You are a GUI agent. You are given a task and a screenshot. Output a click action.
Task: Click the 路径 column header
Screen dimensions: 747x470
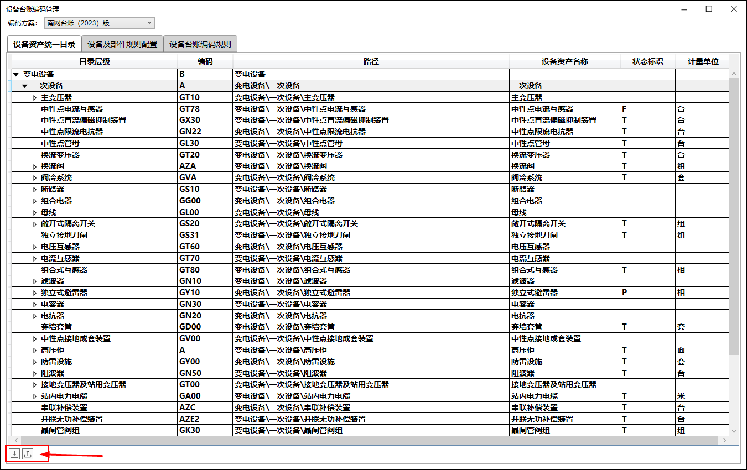(x=371, y=61)
